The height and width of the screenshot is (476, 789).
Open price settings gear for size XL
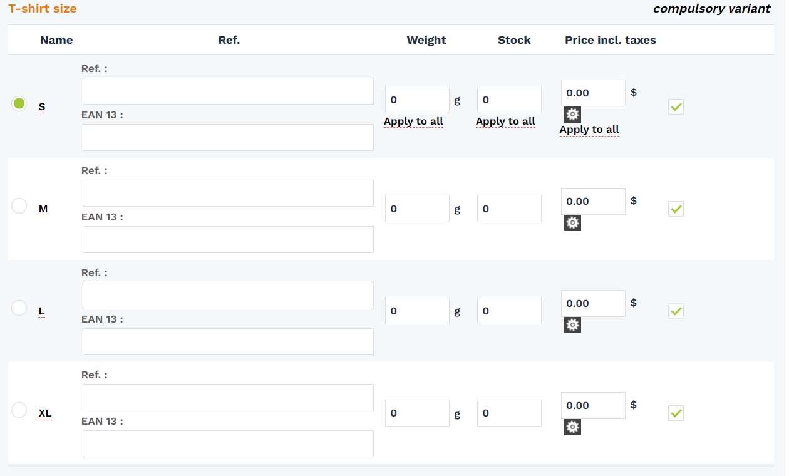(572, 427)
